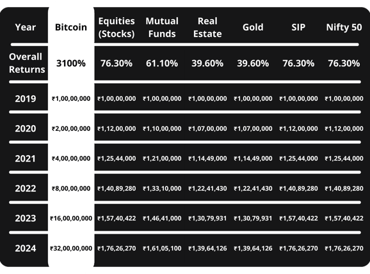Select the 2021 row label
Viewport: 370px width, 274px height.
[26, 158]
